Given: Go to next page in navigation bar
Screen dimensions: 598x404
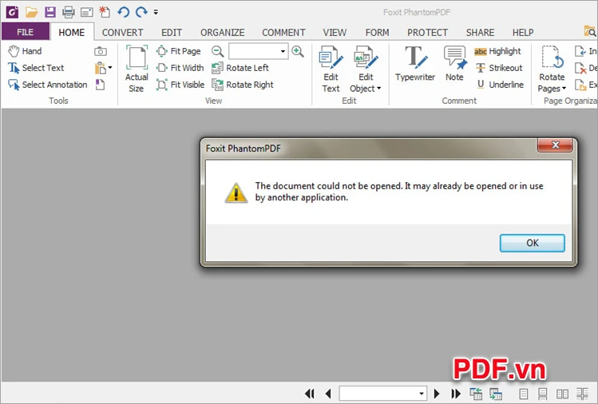Looking at the screenshot, I should click(437, 394).
